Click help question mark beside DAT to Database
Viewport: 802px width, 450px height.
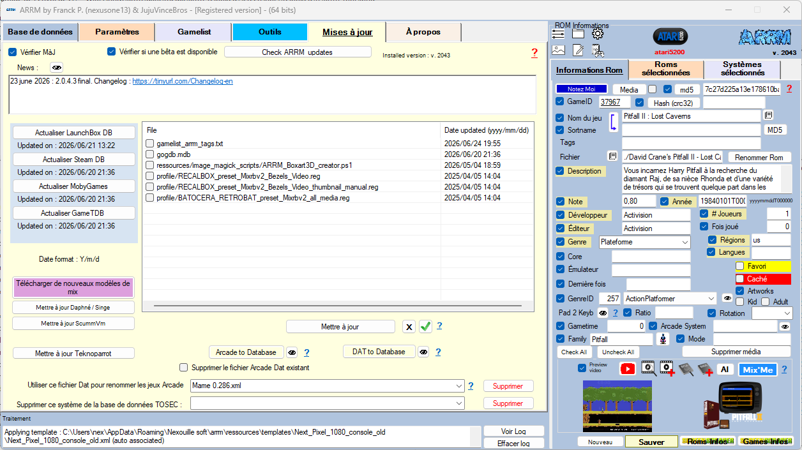point(438,352)
